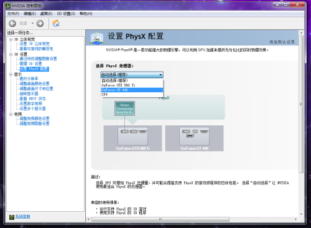Click the Back navigation arrow icon

[12, 23]
